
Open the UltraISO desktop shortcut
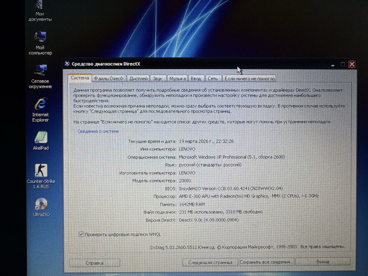tap(41, 207)
